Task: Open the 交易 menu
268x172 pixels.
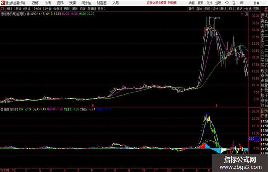Action: (x=115, y=3)
